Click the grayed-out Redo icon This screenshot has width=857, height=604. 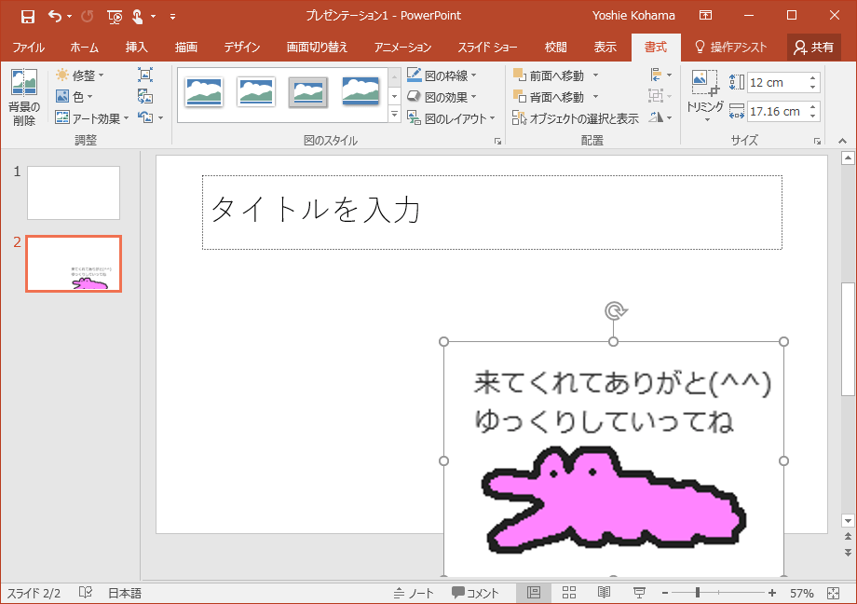[87, 17]
